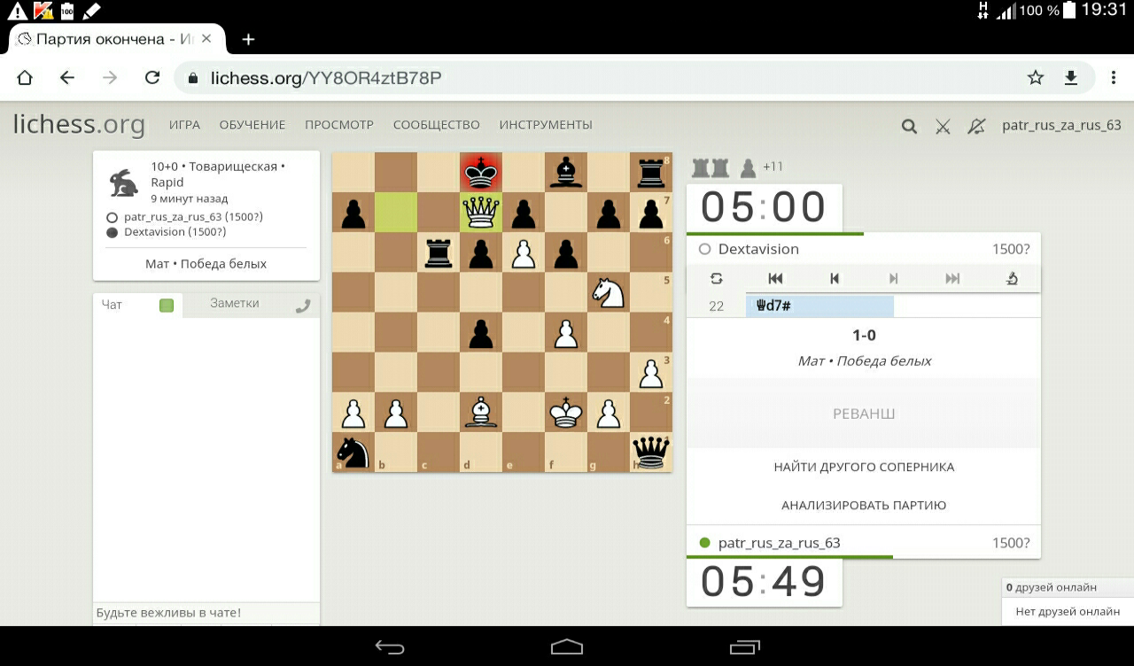Switch to the Чат tab

tap(112, 305)
